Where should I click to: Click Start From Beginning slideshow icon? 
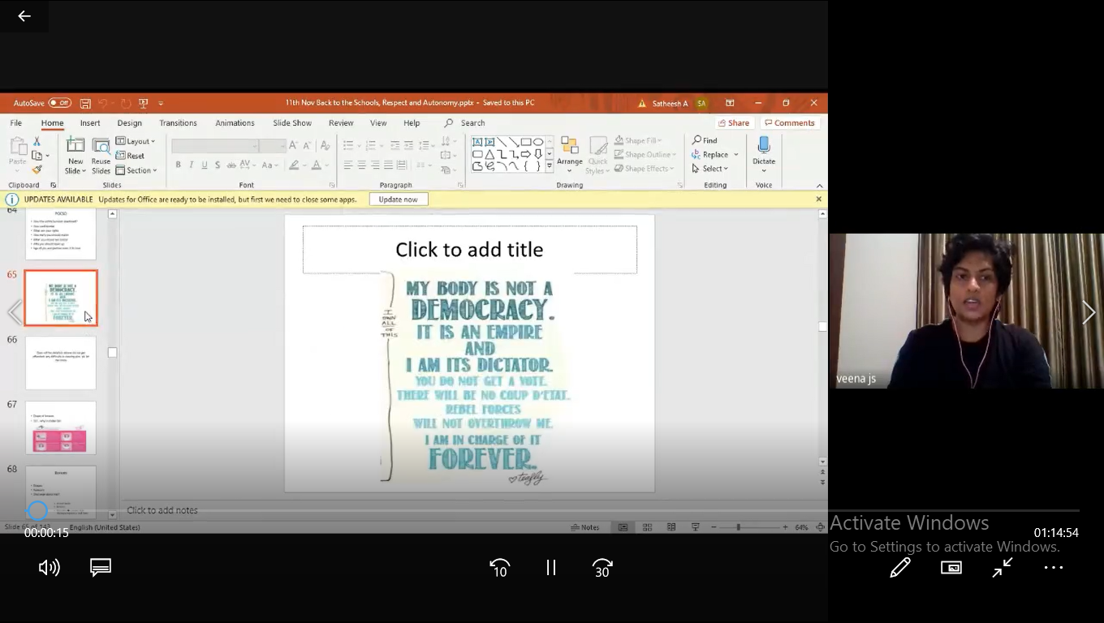(x=144, y=103)
